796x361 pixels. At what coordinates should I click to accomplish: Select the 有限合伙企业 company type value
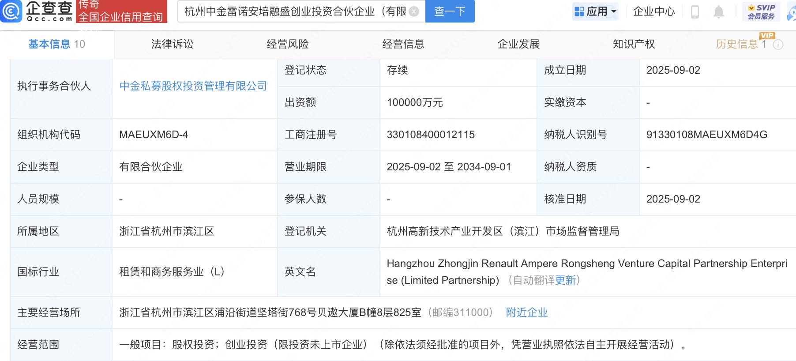pyautogui.click(x=151, y=167)
